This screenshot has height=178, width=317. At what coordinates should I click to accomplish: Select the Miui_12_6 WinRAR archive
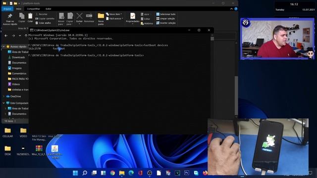pyautogui.click(x=39, y=150)
